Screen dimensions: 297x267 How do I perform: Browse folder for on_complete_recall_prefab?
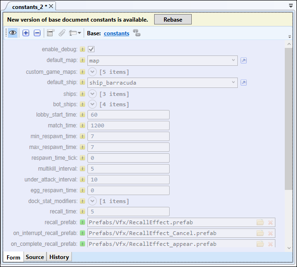(x=260, y=244)
